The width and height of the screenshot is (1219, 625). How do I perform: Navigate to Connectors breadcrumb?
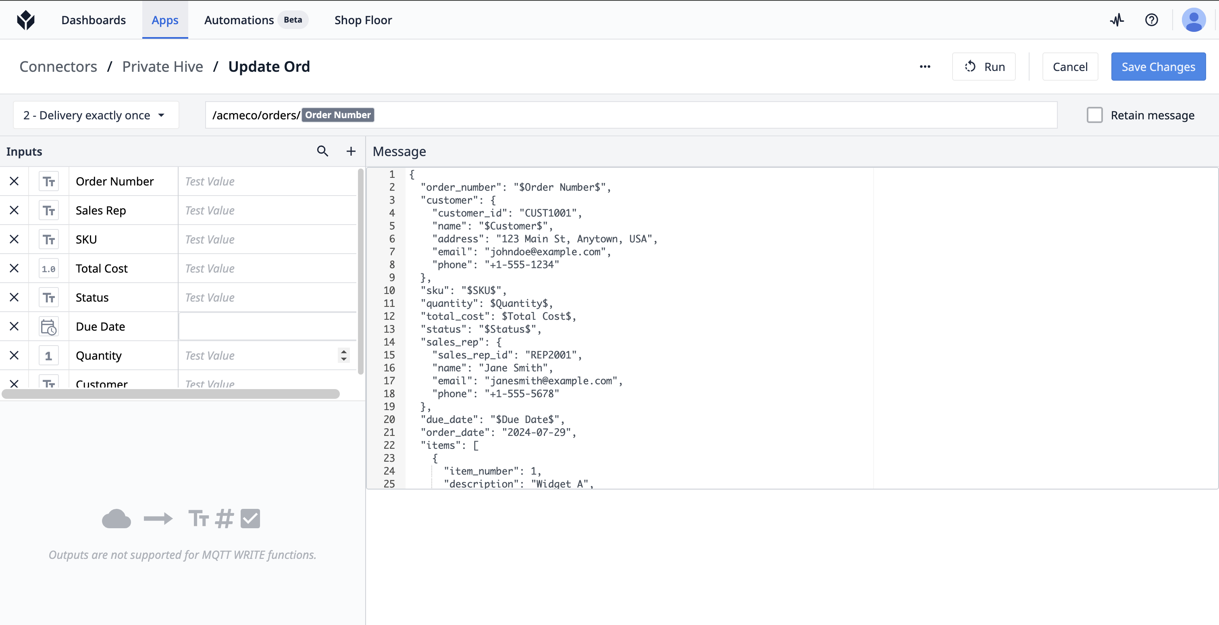[x=58, y=67]
